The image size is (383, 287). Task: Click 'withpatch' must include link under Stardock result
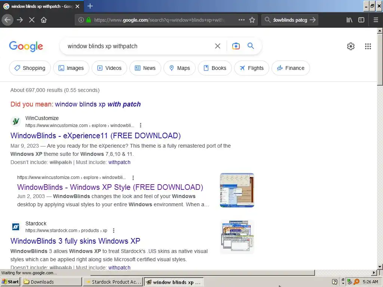point(119,268)
